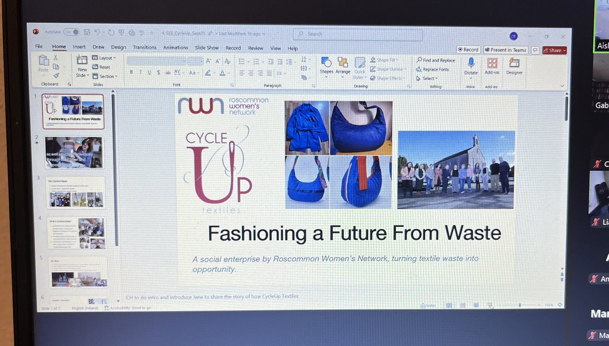Click the Justify text alignment icon
609x346 pixels.
[x=269, y=73]
